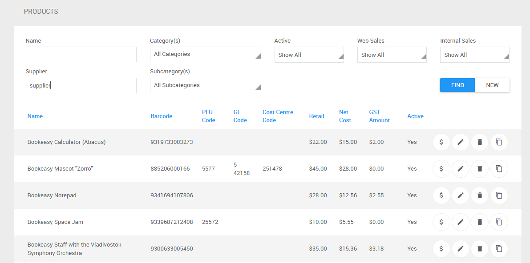Copy the Bookeasy Space Jam product
The image size is (530, 263).
pyautogui.click(x=499, y=222)
